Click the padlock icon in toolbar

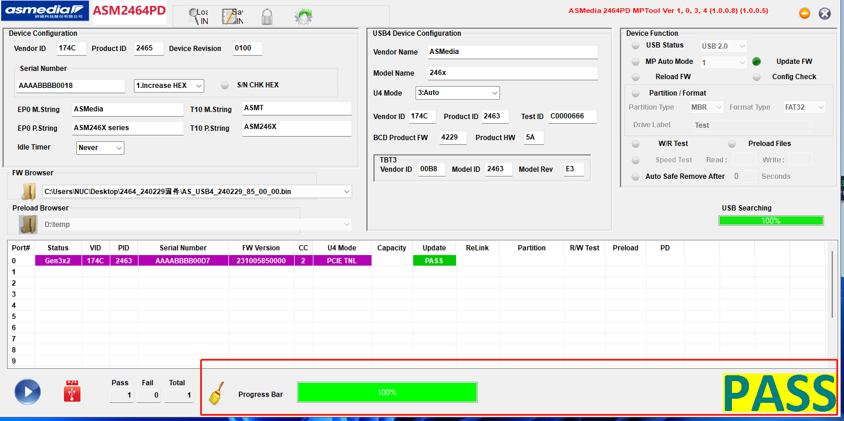click(267, 16)
